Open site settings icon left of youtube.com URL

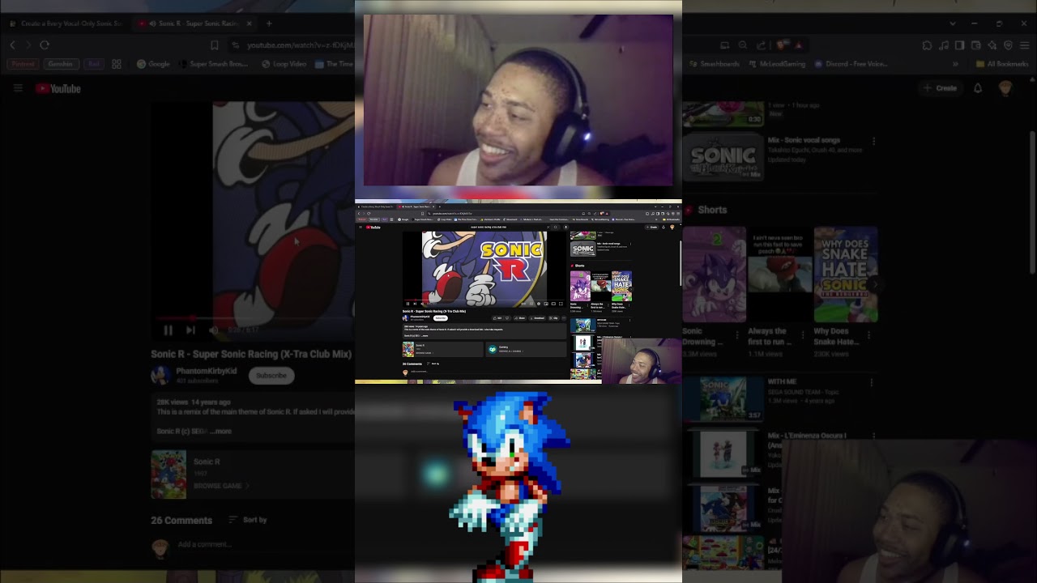coord(236,45)
